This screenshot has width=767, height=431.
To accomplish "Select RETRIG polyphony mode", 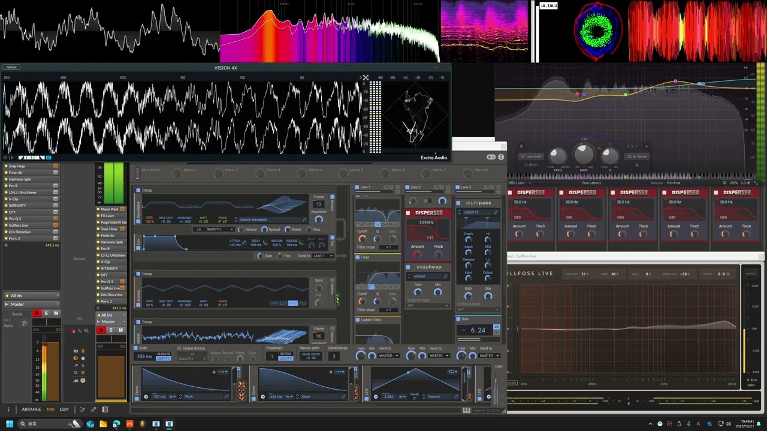I will (x=286, y=354).
